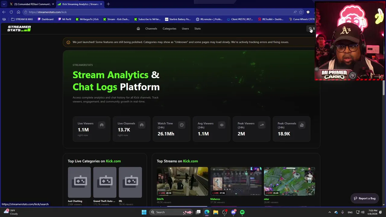Click the taskbar Search box
386x217 pixels.
pos(171,212)
